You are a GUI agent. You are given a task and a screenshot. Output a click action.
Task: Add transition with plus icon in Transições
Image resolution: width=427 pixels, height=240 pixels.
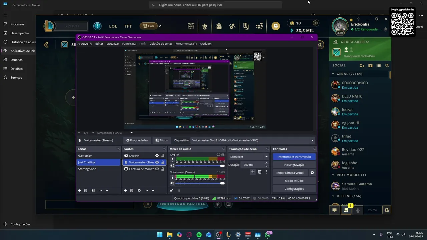click(253, 172)
